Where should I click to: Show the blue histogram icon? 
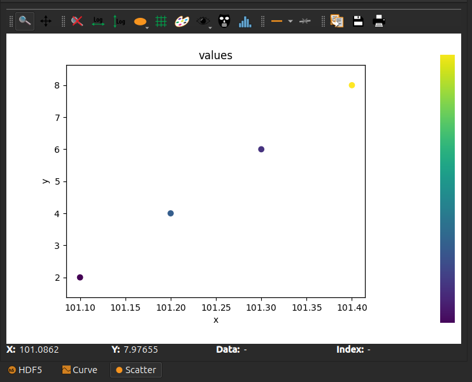[x=245, y=21]
